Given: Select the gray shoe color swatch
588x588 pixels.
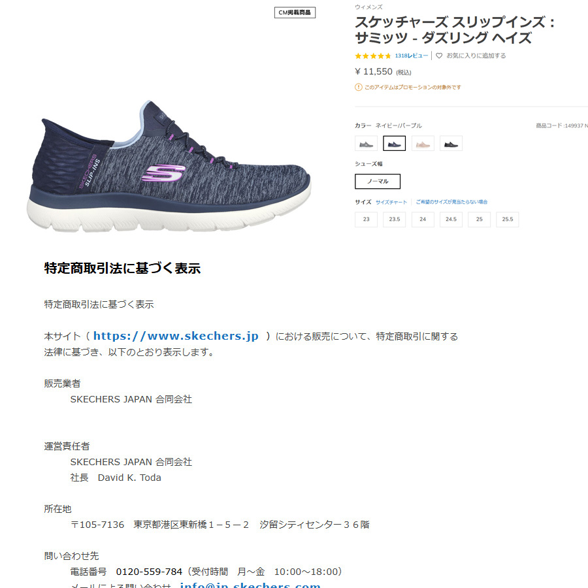Looking at the screenshot, I should tap(366, 143).
